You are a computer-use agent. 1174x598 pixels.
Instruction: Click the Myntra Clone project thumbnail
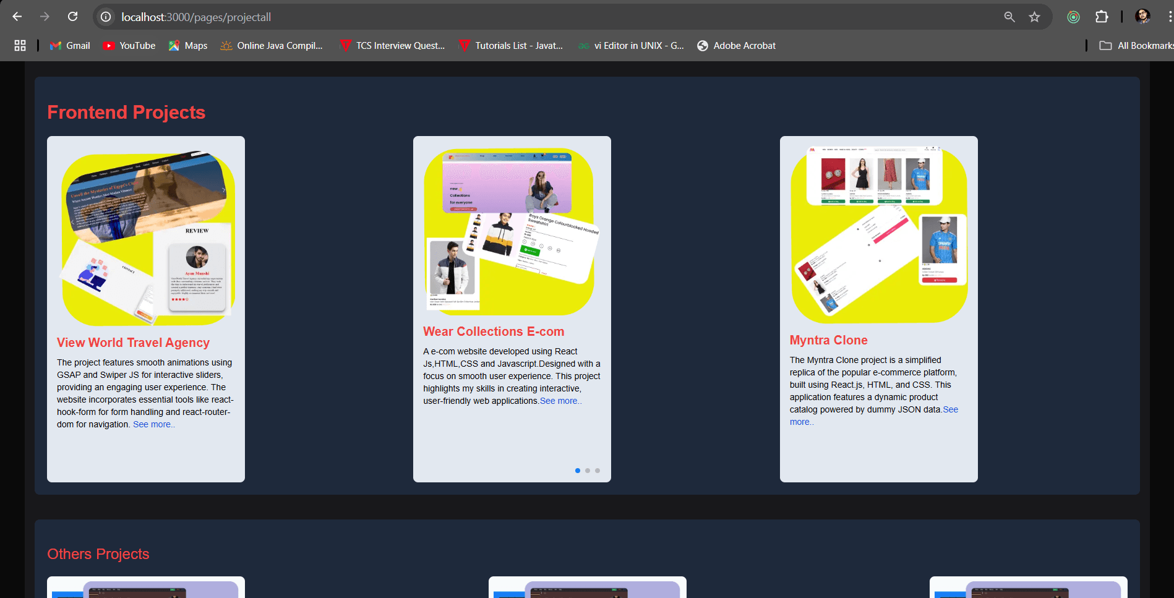(879, 235)
